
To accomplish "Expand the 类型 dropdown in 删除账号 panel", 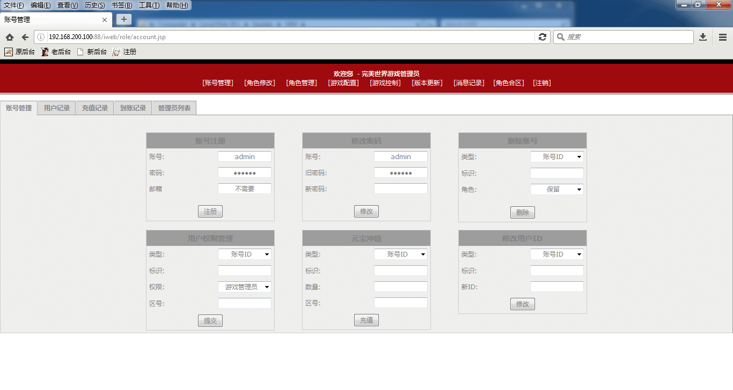I will [x=556, y=157].
